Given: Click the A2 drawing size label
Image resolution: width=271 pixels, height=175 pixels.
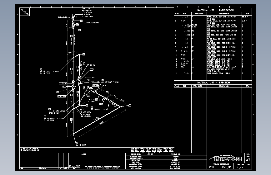Looking at the screenshot, I should [248, 160].
